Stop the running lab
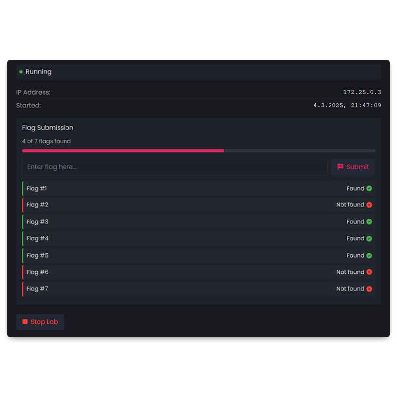The height and width of the screenshot is (397, 397). (x=40, y=322)
